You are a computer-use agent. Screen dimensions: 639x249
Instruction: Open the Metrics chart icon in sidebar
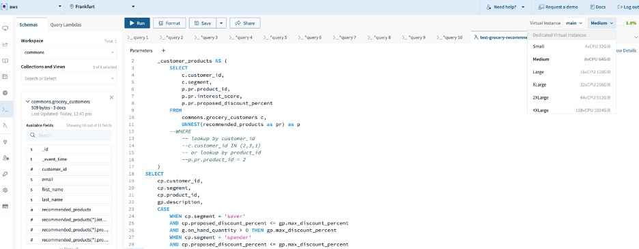(5, 45)
